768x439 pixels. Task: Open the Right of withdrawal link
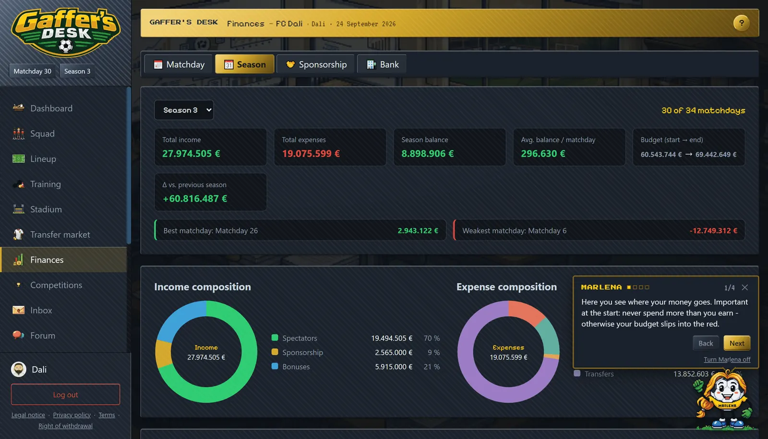[x=66, y=426]
